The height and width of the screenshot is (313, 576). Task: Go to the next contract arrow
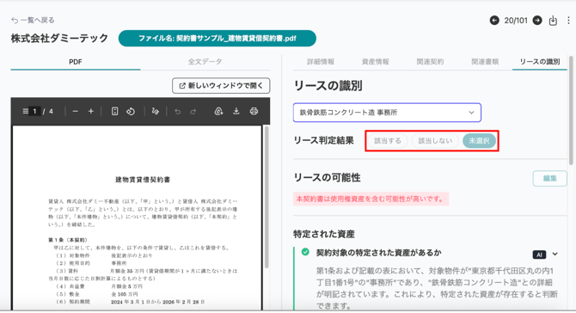(x=537, y=20)
